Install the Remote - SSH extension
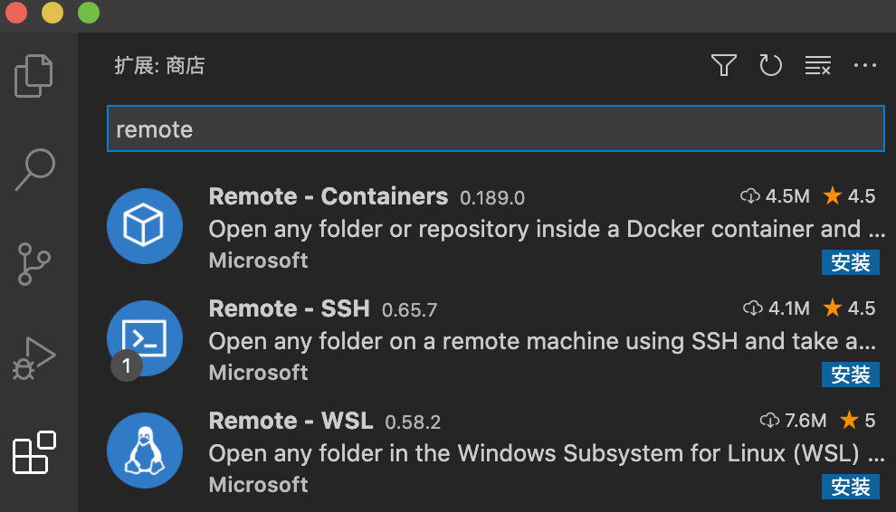The width and height of the screenshot is (896, 512). pyautogui.click(x=851, y=375)
